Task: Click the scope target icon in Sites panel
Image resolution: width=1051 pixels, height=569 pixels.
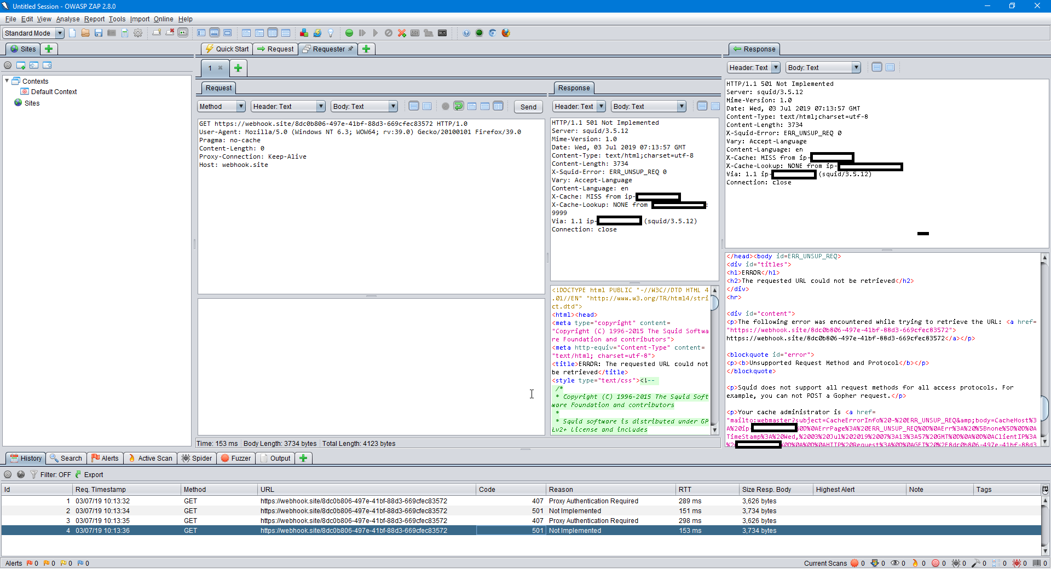Action: tap(8, 65)
